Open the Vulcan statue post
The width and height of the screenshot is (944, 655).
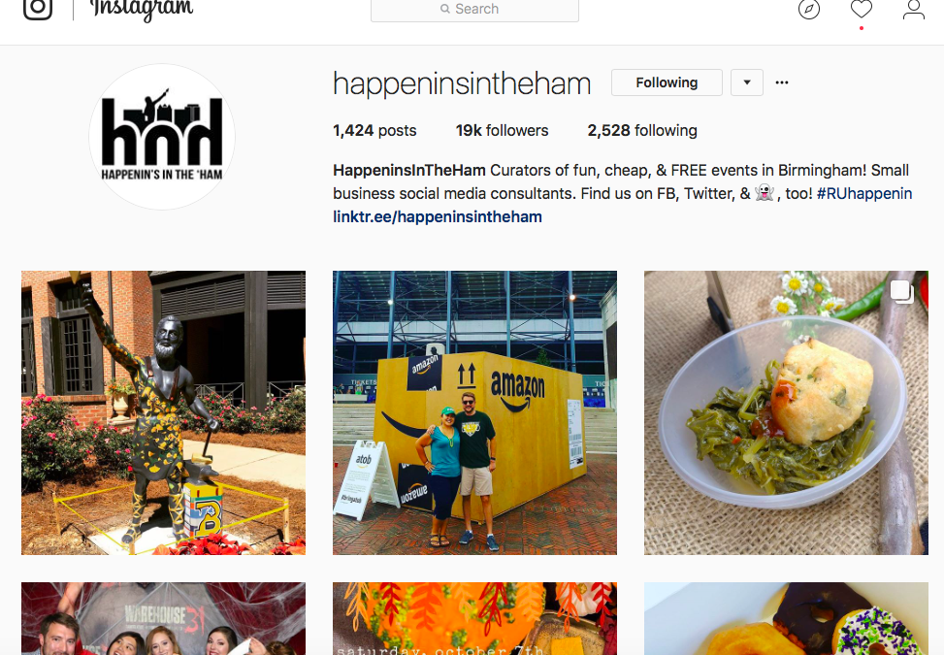pos(163,412)
